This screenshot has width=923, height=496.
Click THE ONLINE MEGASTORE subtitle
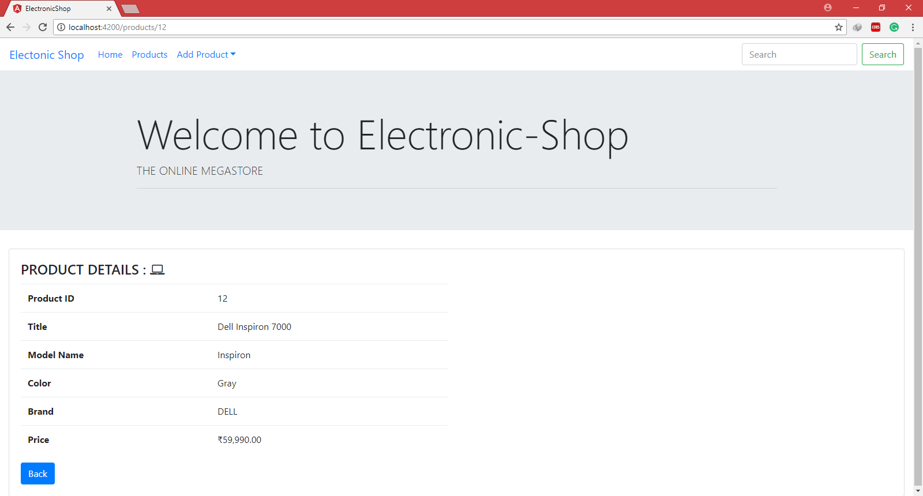tap(200, 171)
